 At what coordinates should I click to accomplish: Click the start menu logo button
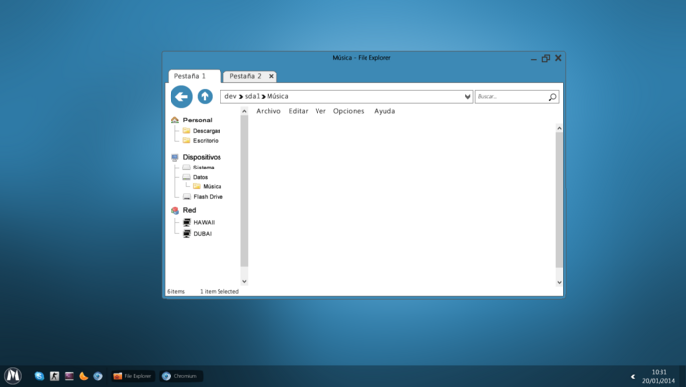[13, 375]
